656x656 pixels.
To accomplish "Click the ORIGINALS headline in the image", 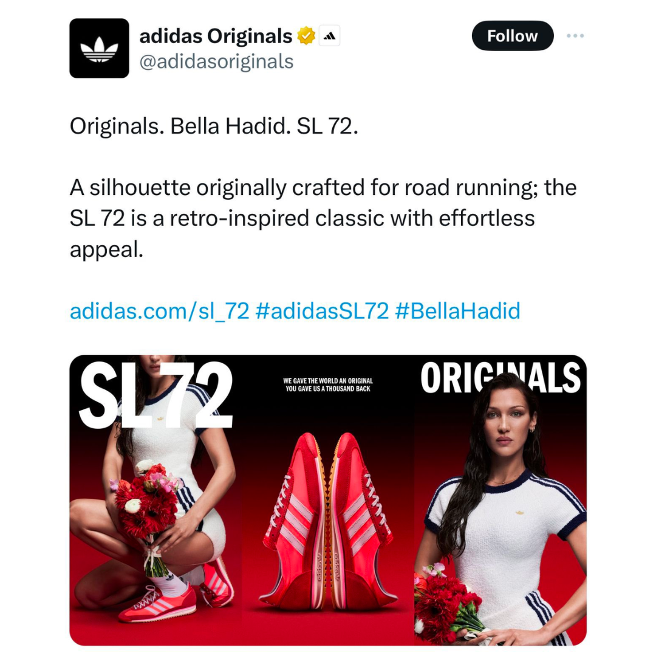I will click(x=501, y=378).
